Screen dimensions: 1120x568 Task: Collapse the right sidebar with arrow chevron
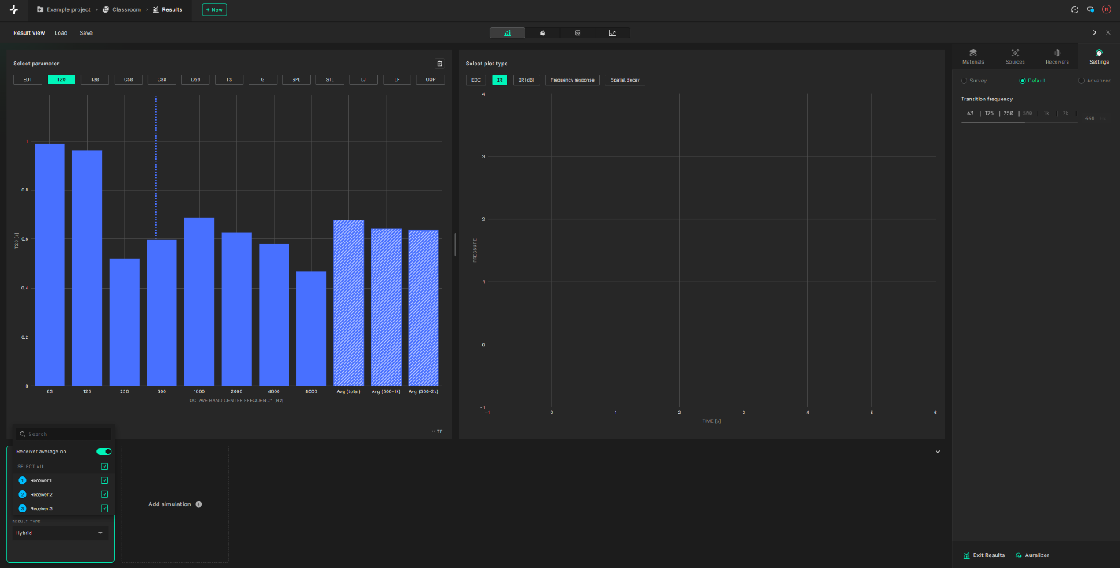(1094, 33)
